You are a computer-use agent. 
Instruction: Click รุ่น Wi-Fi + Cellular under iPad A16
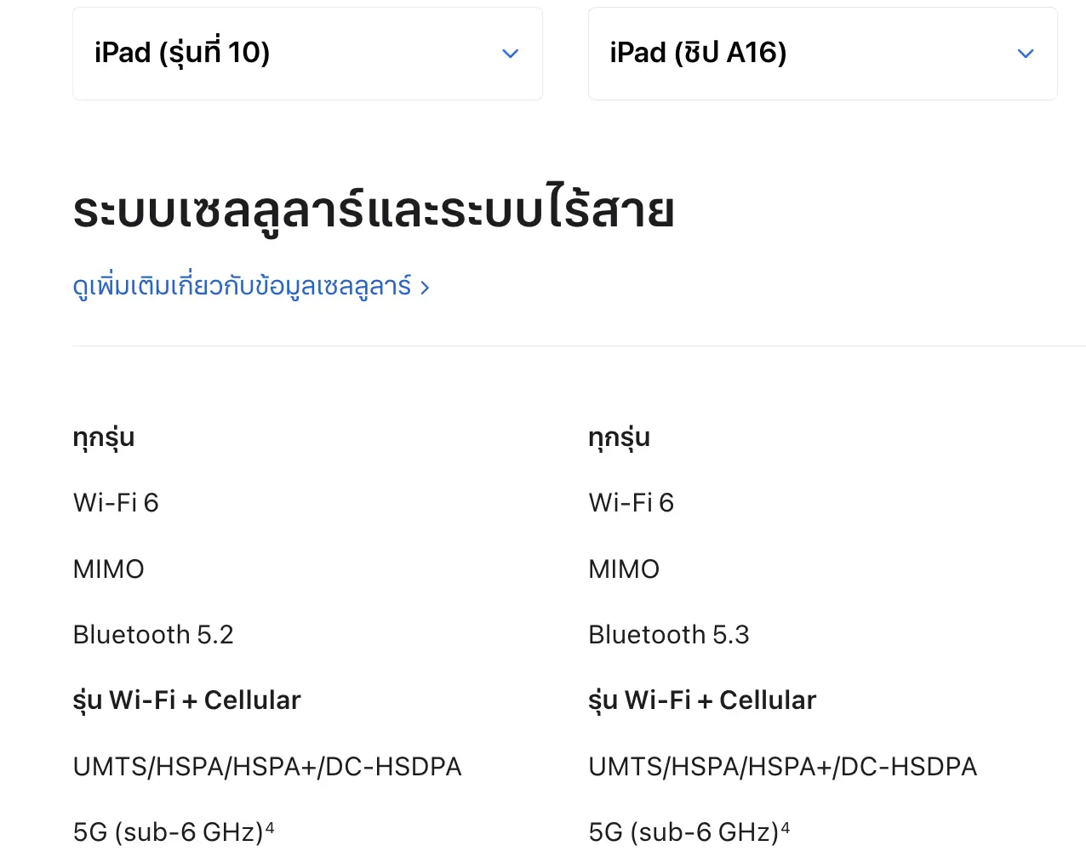coord(703,700)
